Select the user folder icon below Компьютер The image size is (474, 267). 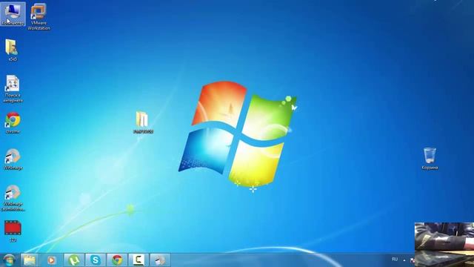point(13,50)
